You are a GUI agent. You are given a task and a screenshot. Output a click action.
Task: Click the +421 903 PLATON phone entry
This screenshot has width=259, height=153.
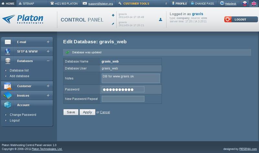pyautogui.click(x=64, y=4)
